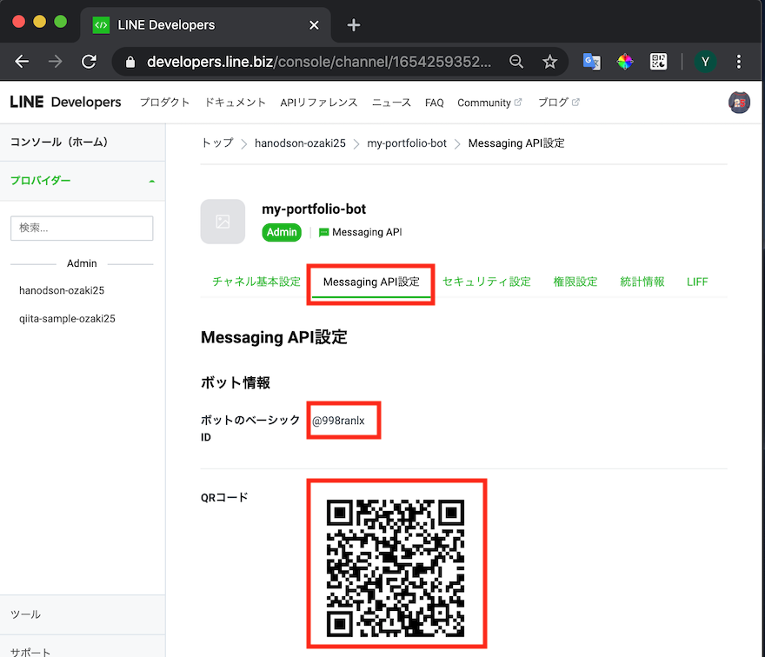Click the browser forward arrow
Screen dimensions: 765x657
(55, 62)
